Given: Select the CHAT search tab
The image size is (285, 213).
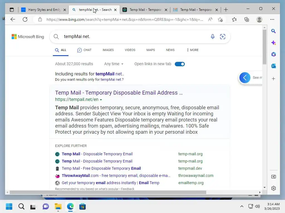Looking at the screenshot, I should 84,50.
